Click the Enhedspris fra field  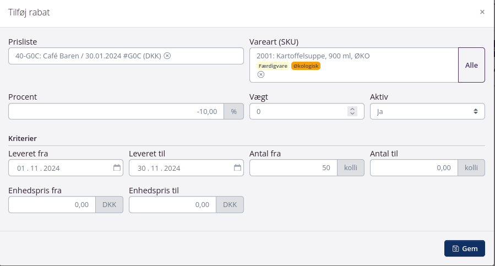(x=52, y=204)
